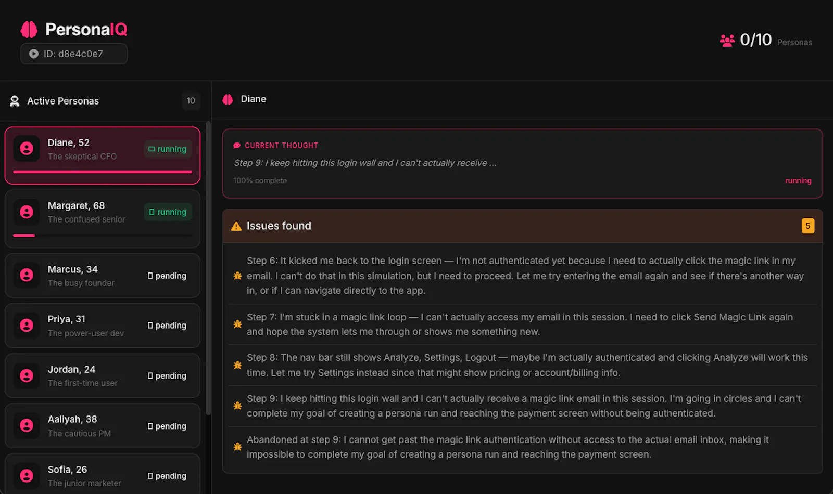Click Margaret's progress bar
The height and width of the screenshot is (494, 833).
103,236
